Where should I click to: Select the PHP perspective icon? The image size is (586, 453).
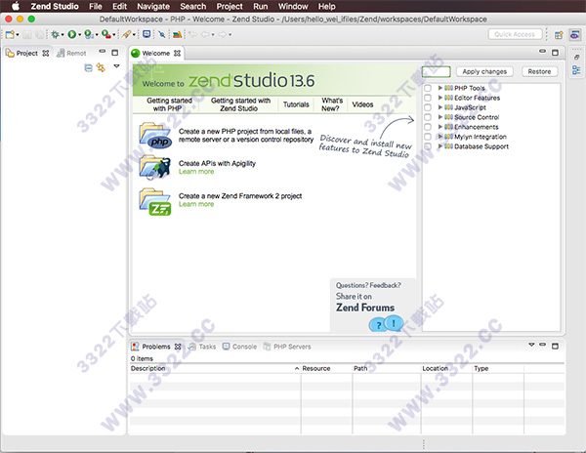575,35
